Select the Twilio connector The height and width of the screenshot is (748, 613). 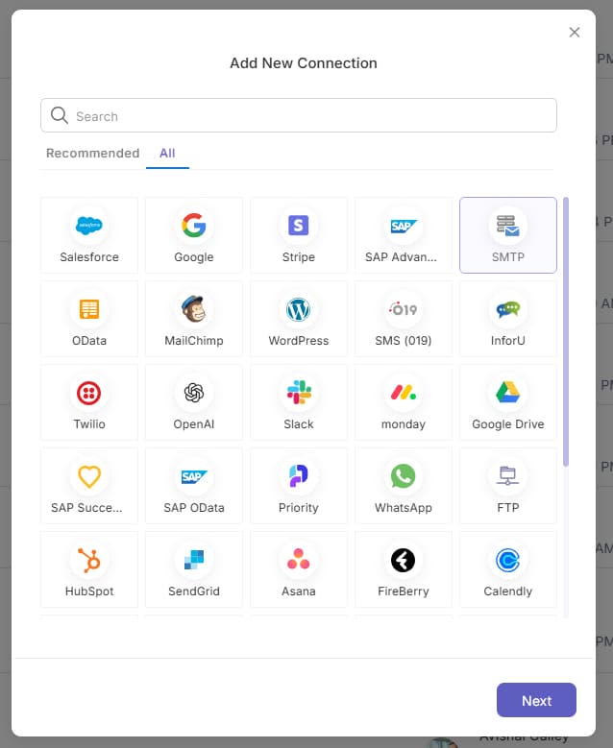pos(89,402)
